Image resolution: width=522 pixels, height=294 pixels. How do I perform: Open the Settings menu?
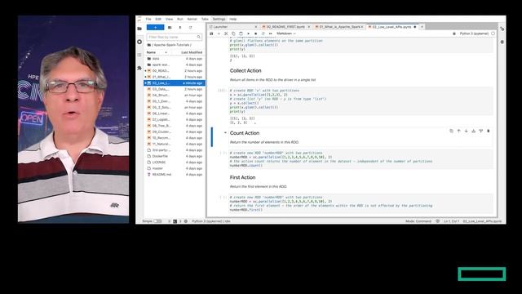pyautogui.click(x=219, y=19)
